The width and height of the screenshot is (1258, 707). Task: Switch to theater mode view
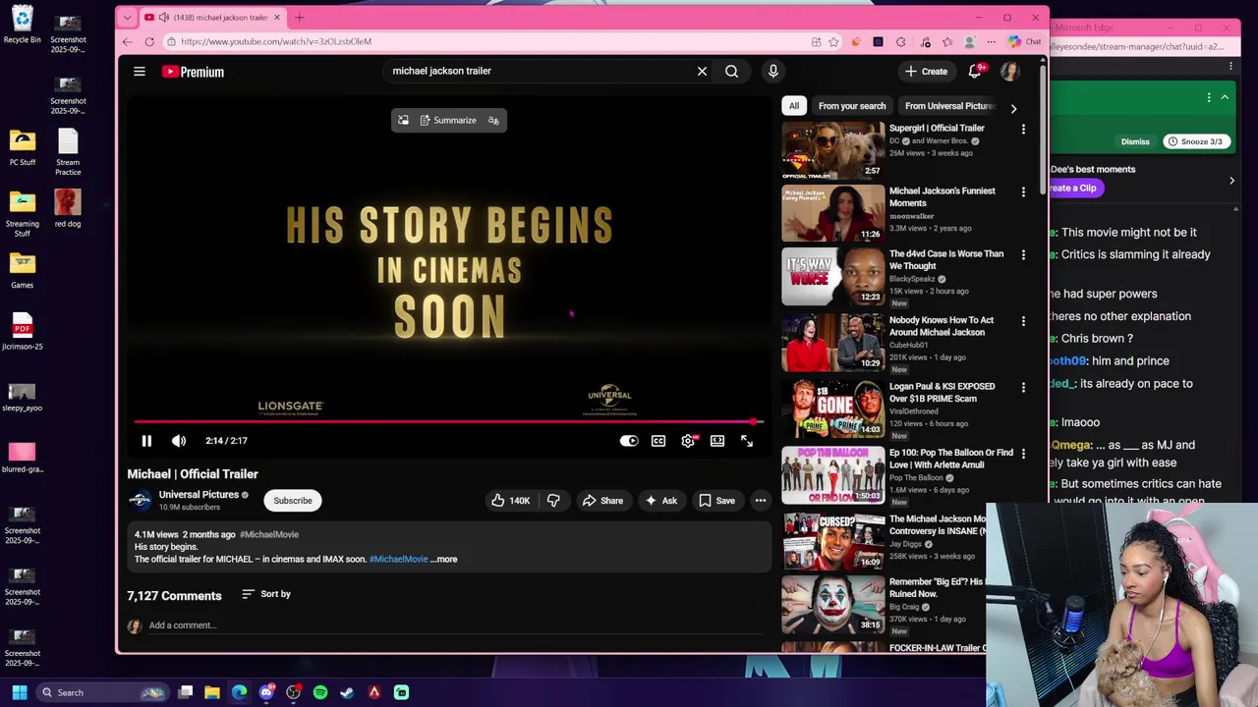point(717,441)
